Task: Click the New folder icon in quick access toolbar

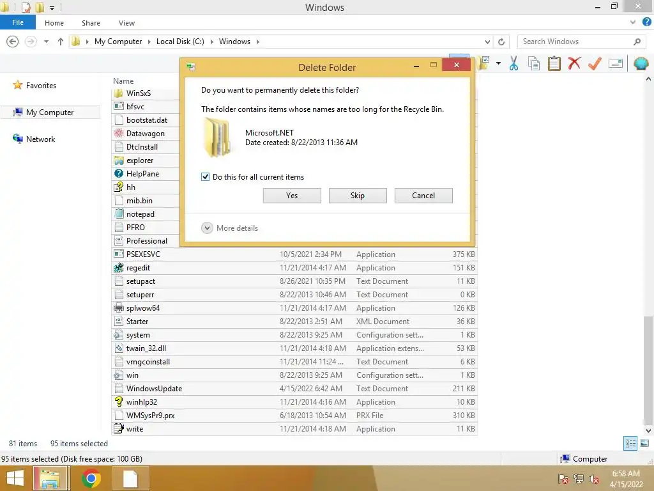Action: tap(40, 7)
